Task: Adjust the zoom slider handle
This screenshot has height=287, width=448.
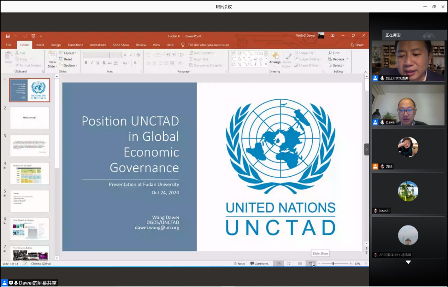Action: (x=333, y=264)
